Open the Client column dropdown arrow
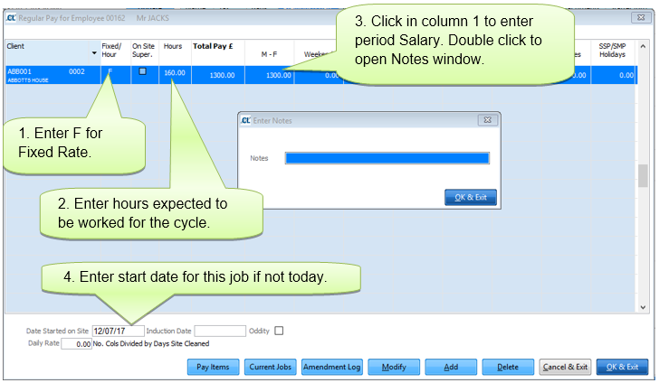 click(94, 53)
